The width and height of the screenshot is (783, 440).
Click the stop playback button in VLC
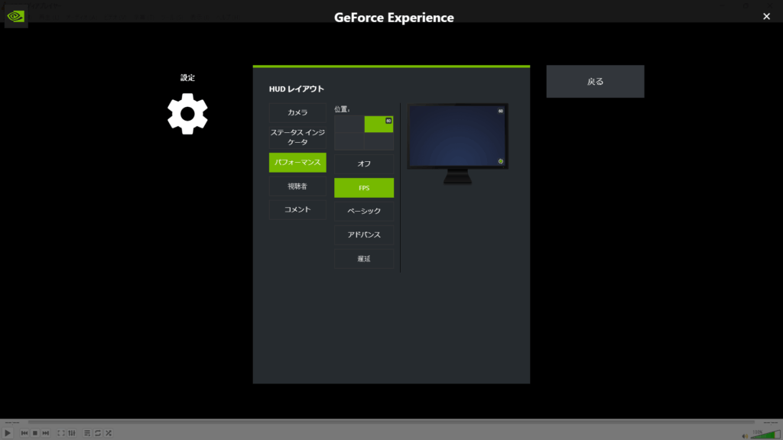coord(35,433)
